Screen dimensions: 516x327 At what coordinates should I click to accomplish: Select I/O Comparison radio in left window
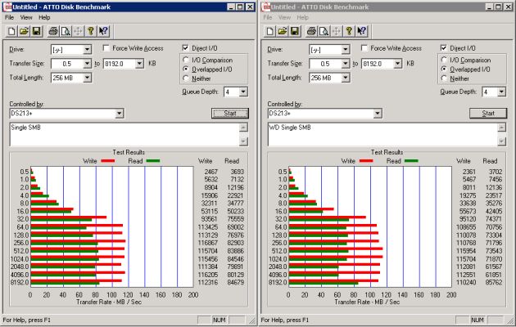click(x=186, y=60)
